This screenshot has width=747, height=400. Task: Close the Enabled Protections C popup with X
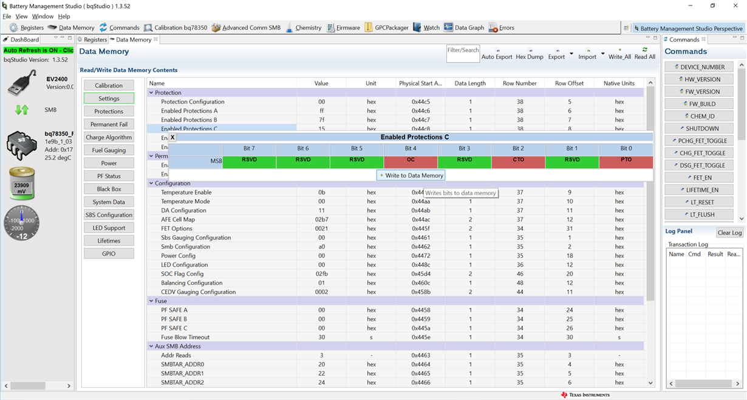[172, 138]
